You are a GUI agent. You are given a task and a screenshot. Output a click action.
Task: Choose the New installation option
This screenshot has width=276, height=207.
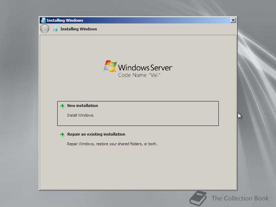coord(138,114)
